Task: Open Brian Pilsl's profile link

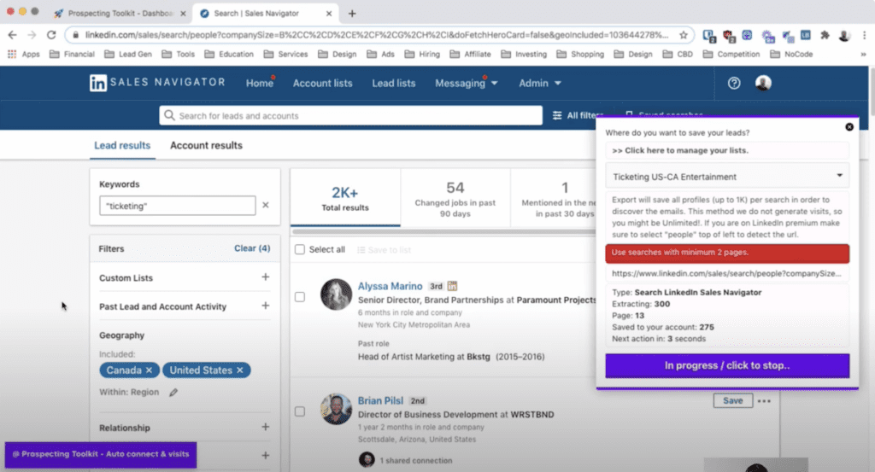Action: pos(380,400)
